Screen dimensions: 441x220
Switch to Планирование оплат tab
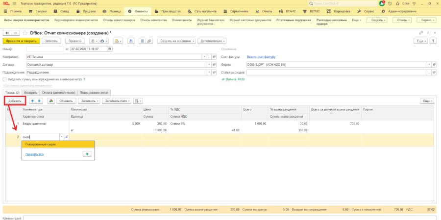point(95,93)
